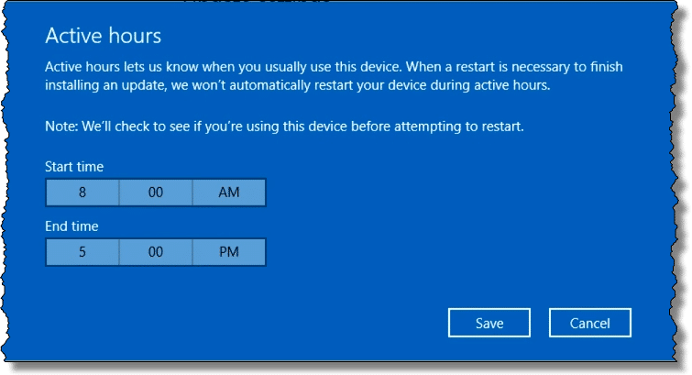Switch Start time from AM to PM
Viewport: 692px width, 375px height.
pos(228,193)
